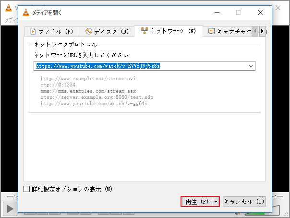Image resolution: width=290 pixels, height=218 pixels.
Task: Click the キャンセル (C) button
Action: coord(244,202)
